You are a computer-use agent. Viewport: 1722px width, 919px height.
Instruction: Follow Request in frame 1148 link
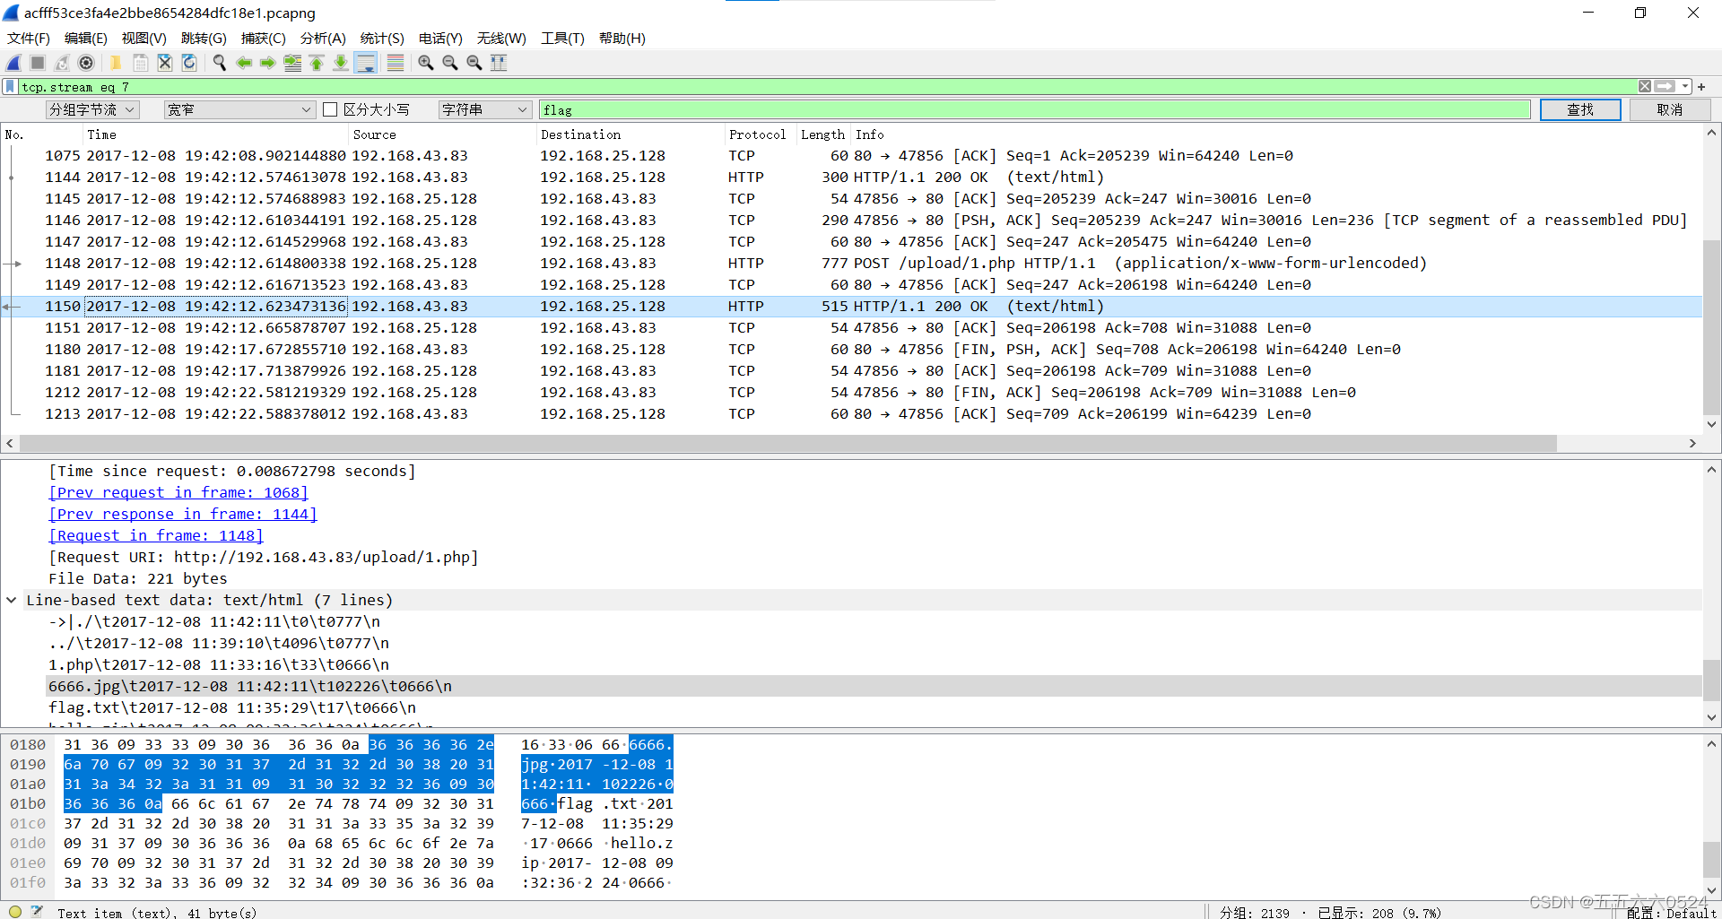pyautogui.click(x=156, y=536)
